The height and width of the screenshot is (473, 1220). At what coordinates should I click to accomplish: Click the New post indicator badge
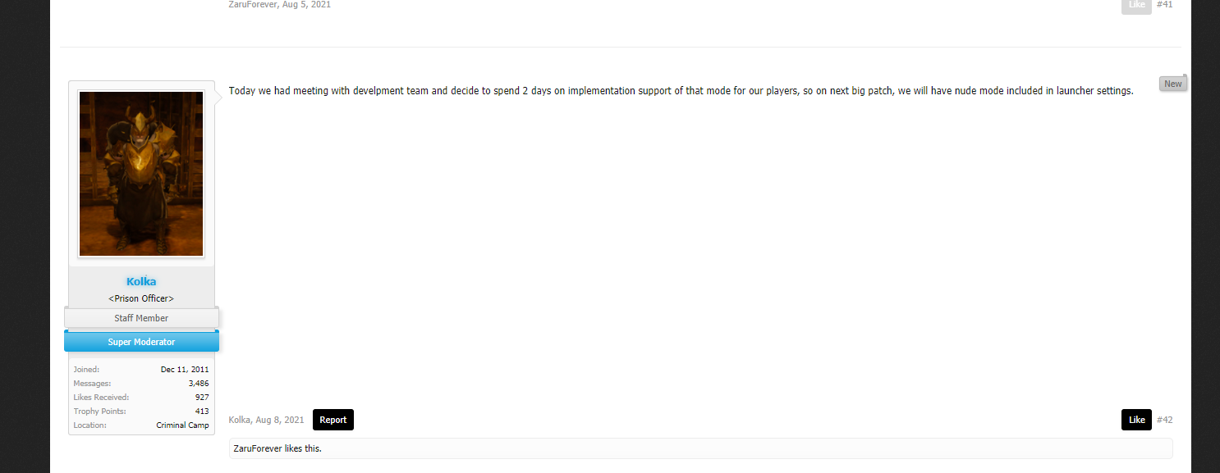point(1172,84)
